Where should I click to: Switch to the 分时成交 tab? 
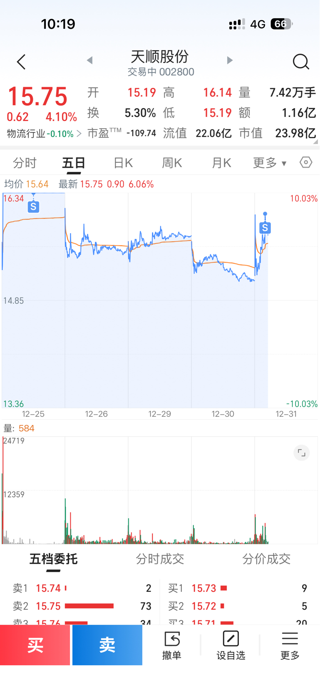tap(160, 559)
